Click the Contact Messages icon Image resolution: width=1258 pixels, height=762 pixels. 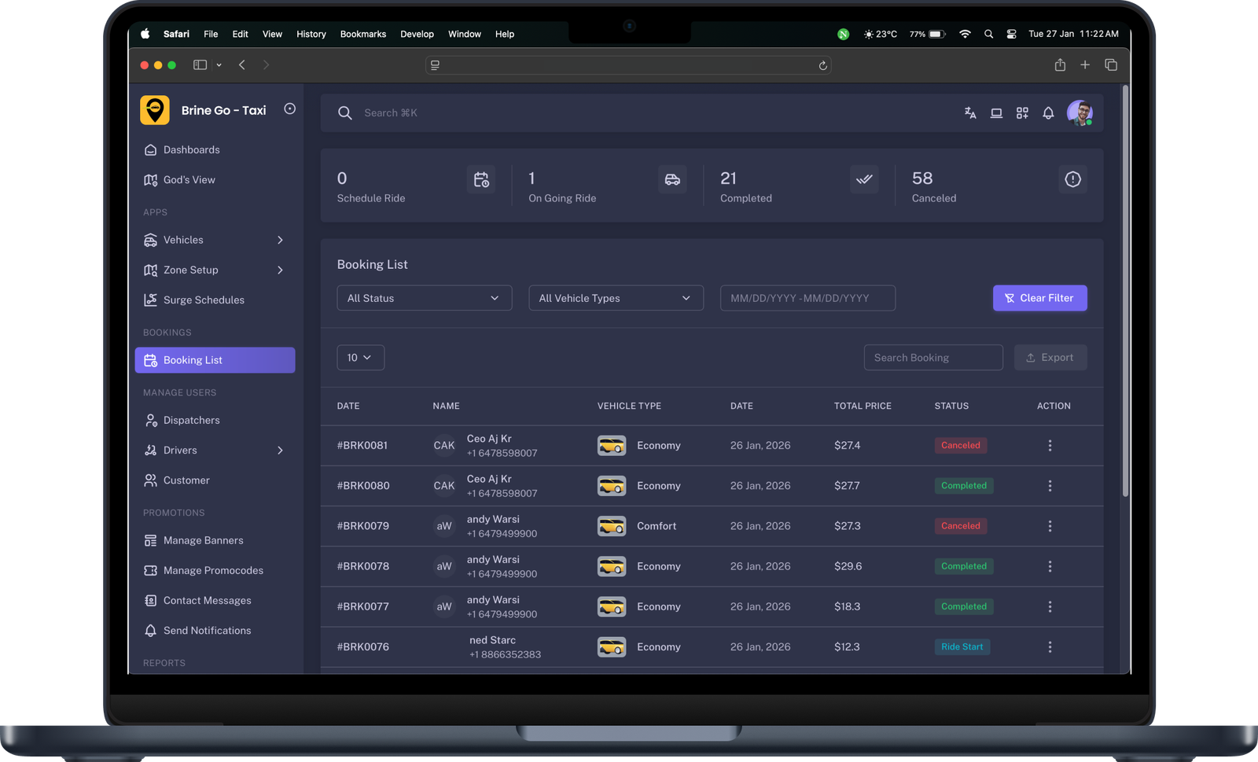150,600
